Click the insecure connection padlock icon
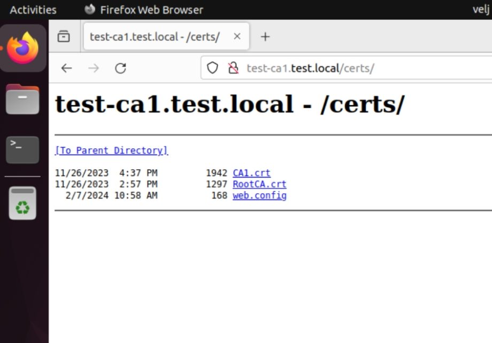Screen dimensions: 492x343 (x=233, y=68)
